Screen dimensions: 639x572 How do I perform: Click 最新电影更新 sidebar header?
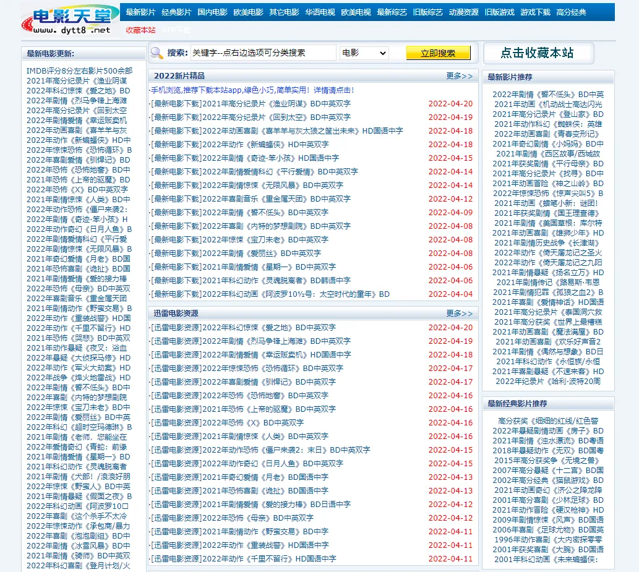click(51, 54)
